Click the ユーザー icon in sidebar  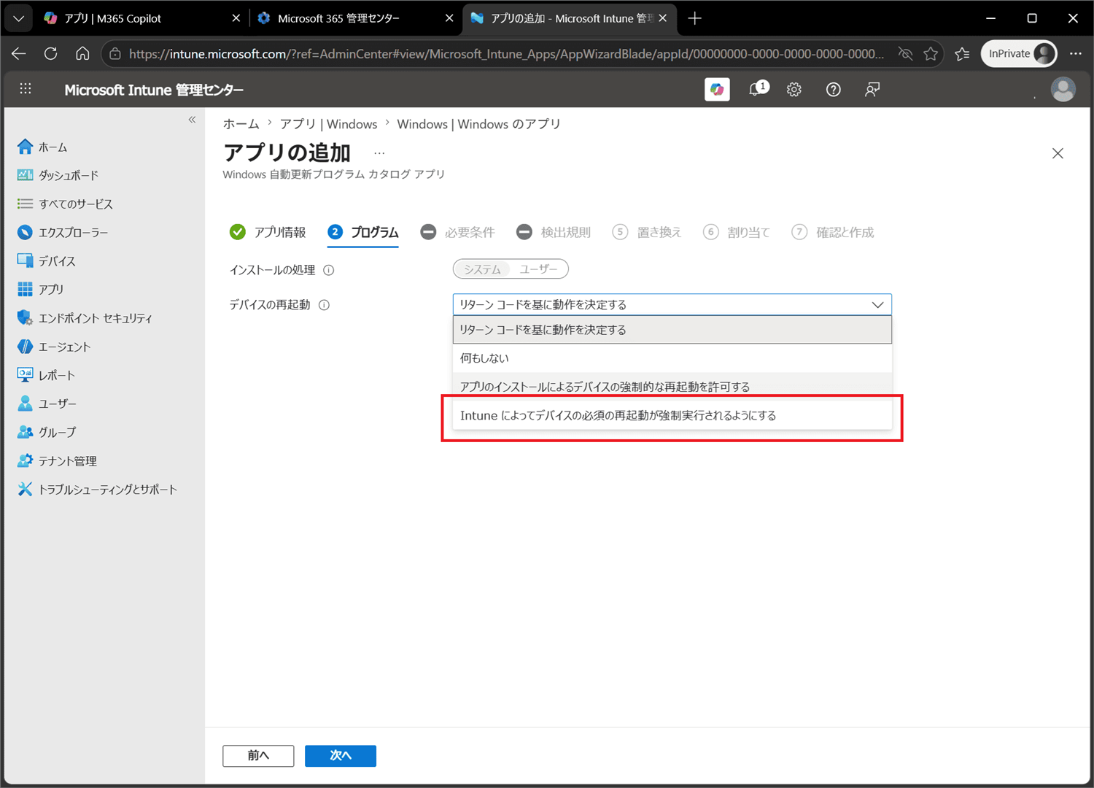(26, 403)
